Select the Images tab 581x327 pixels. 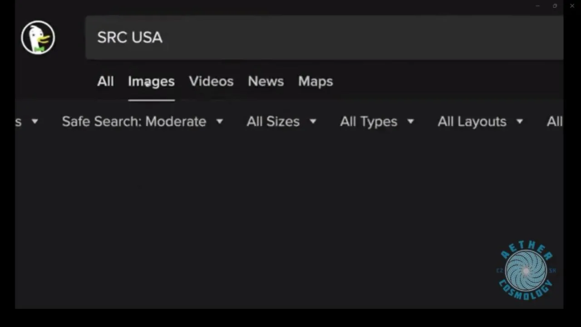151,81
